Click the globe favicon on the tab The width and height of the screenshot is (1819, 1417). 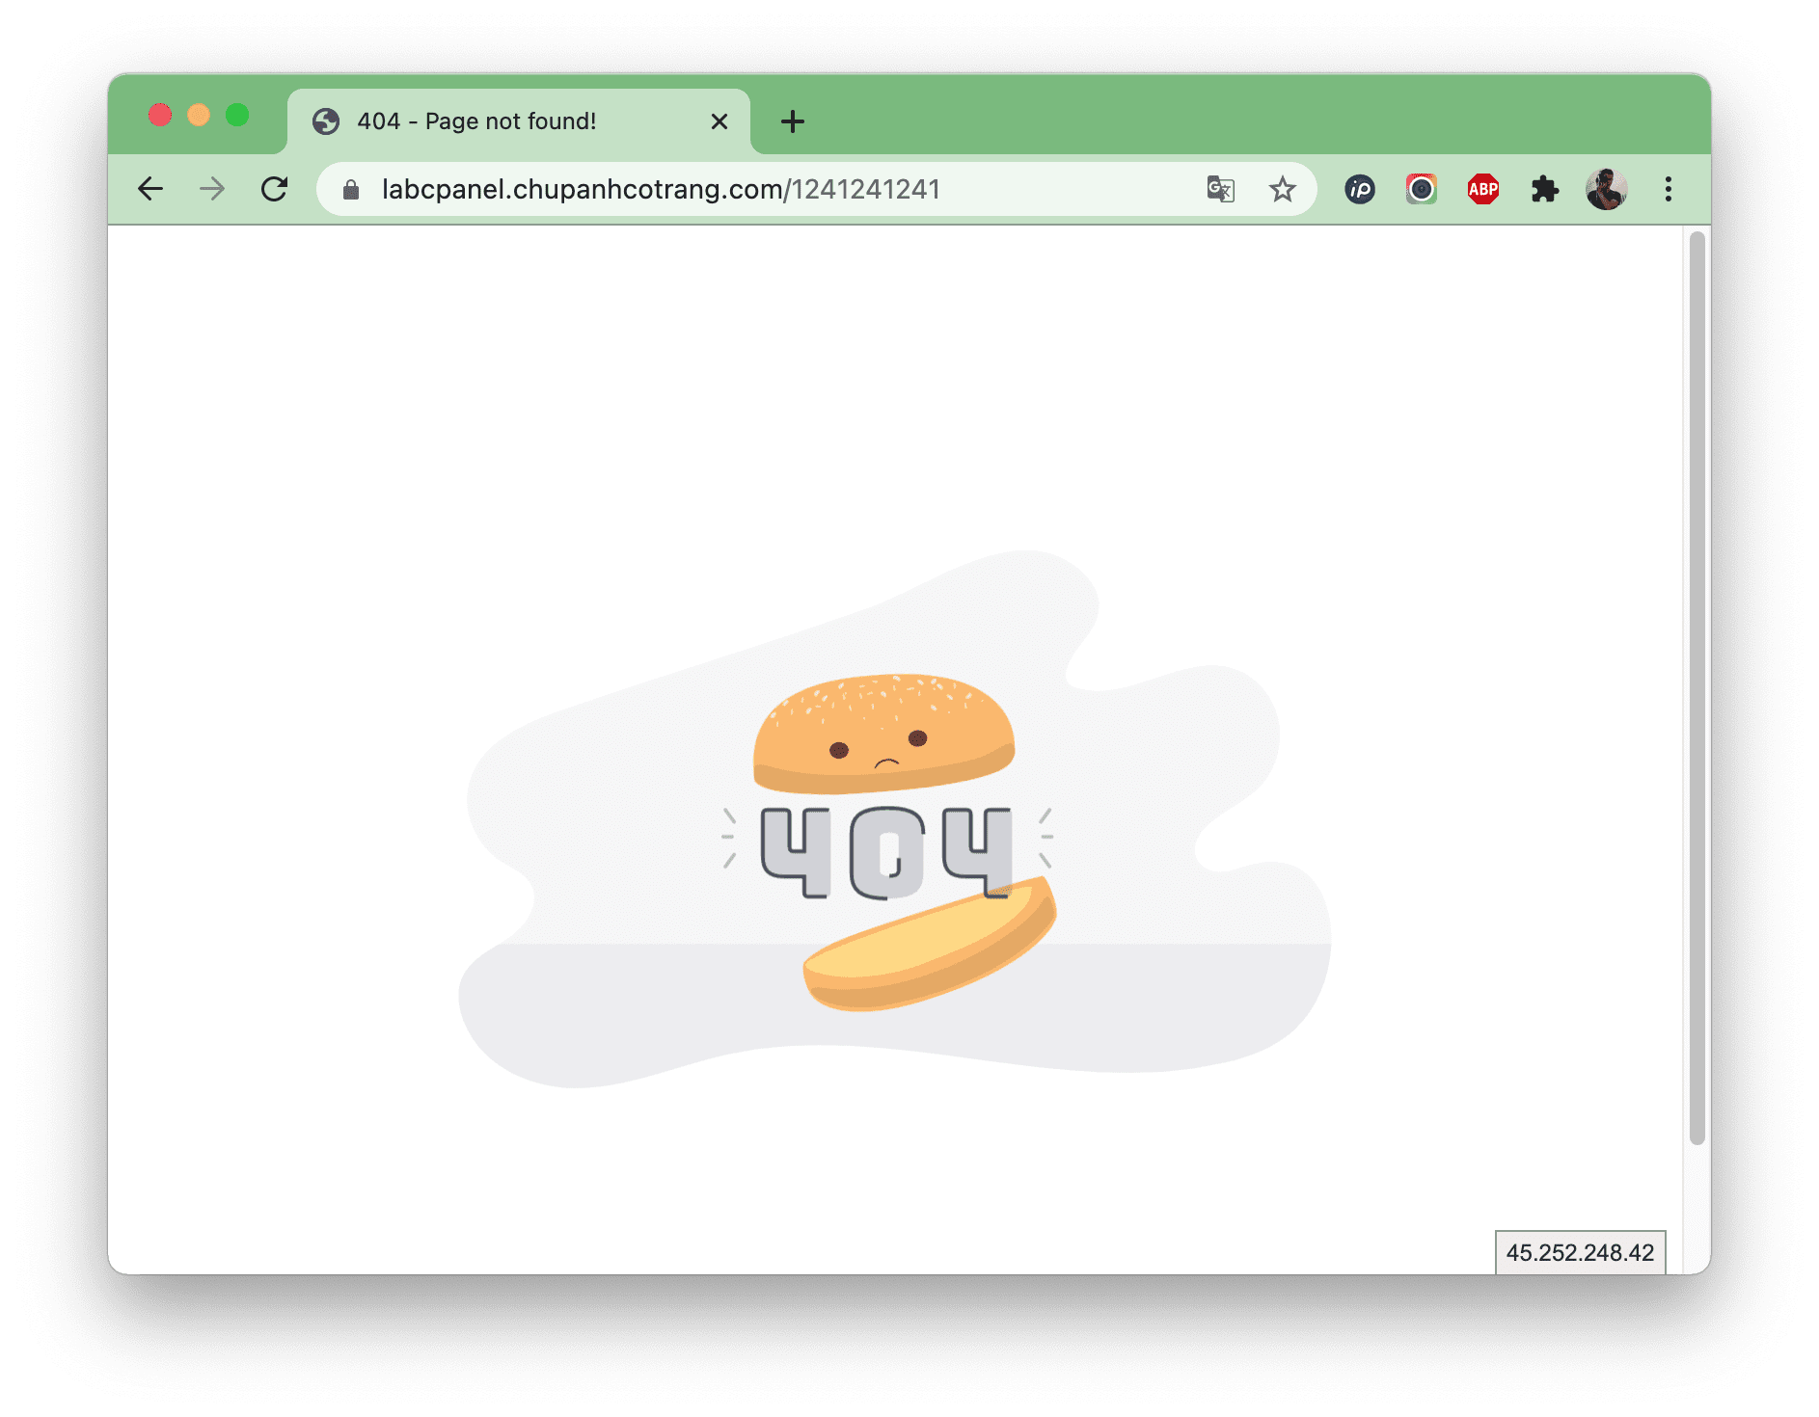pos(327,120)
